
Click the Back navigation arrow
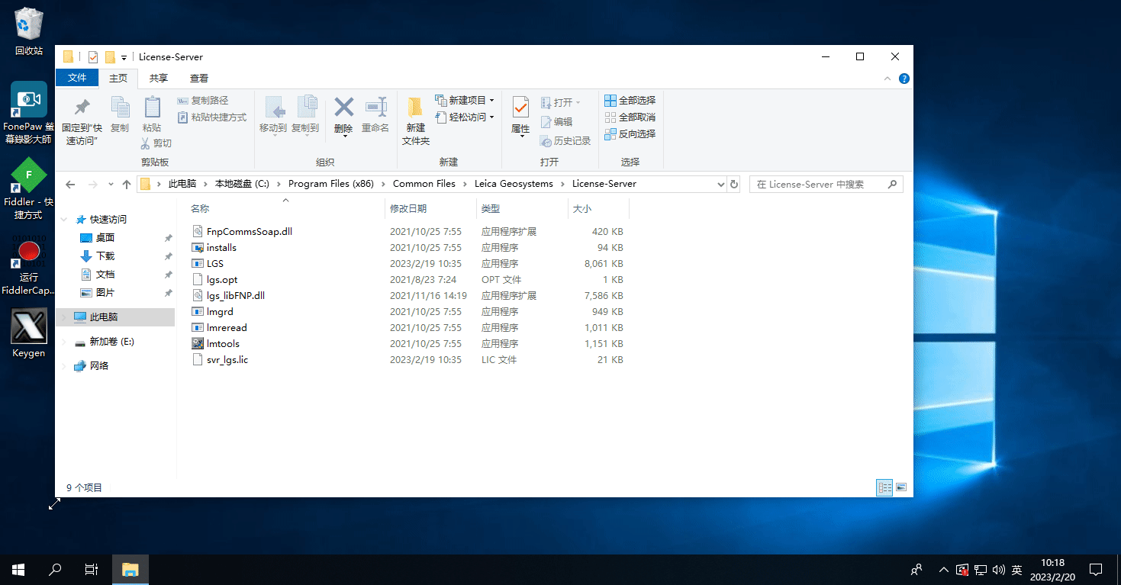[70, 185]
